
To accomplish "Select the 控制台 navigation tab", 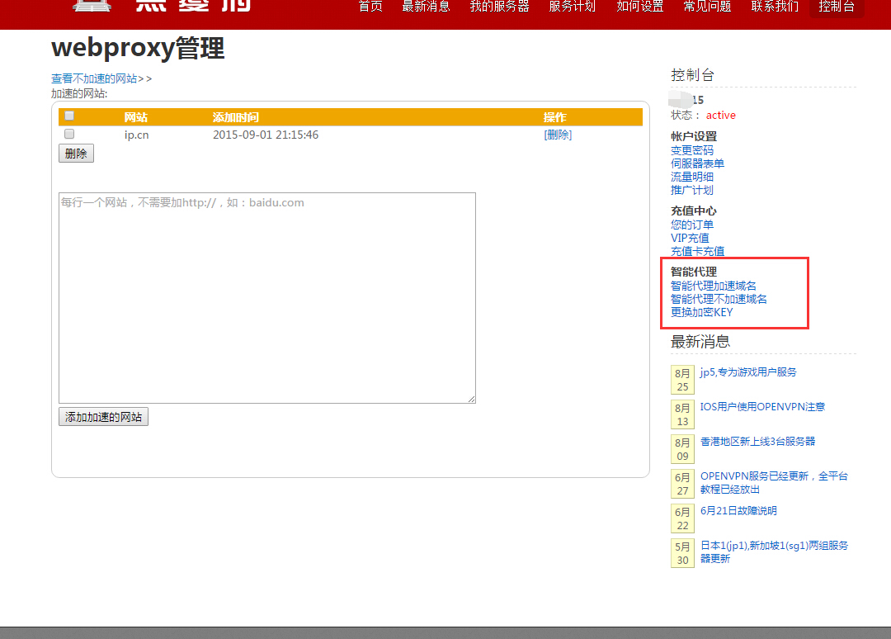I will 836,7.
